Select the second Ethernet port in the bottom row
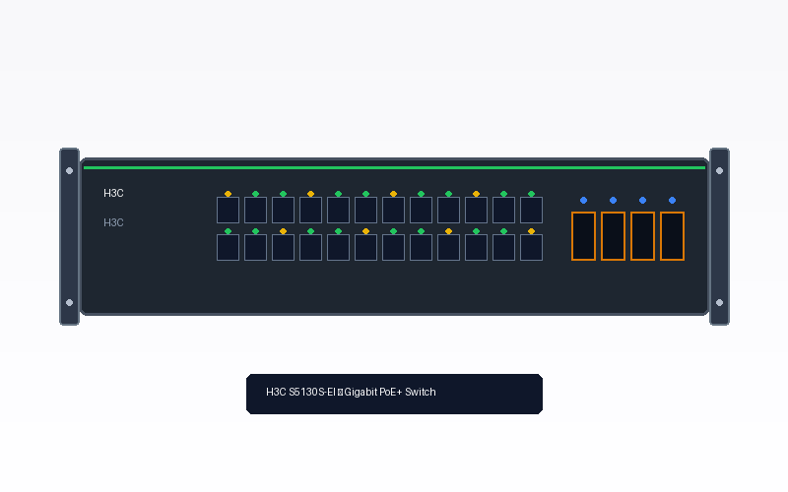This screenshot has width=788, height=492. pos(255,248)
